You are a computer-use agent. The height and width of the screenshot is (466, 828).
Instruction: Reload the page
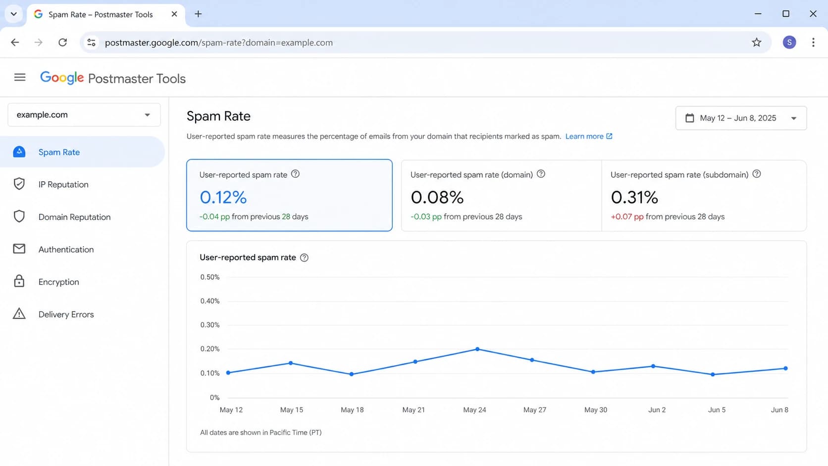tap(62, 43)
